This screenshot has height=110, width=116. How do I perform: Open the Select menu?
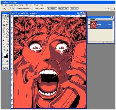[21, 5]
